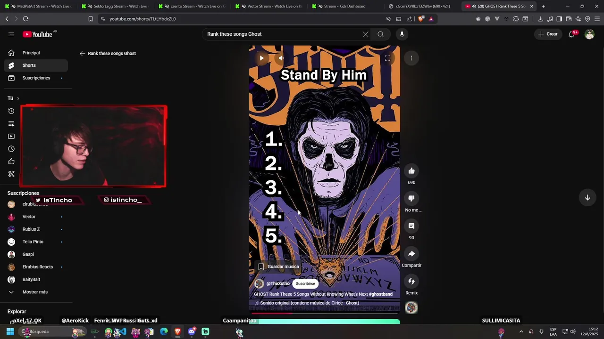Image resolution: width=604 pixels, height=339 pixels.
Task: Open browser main menu
Action: pos(597,19)
